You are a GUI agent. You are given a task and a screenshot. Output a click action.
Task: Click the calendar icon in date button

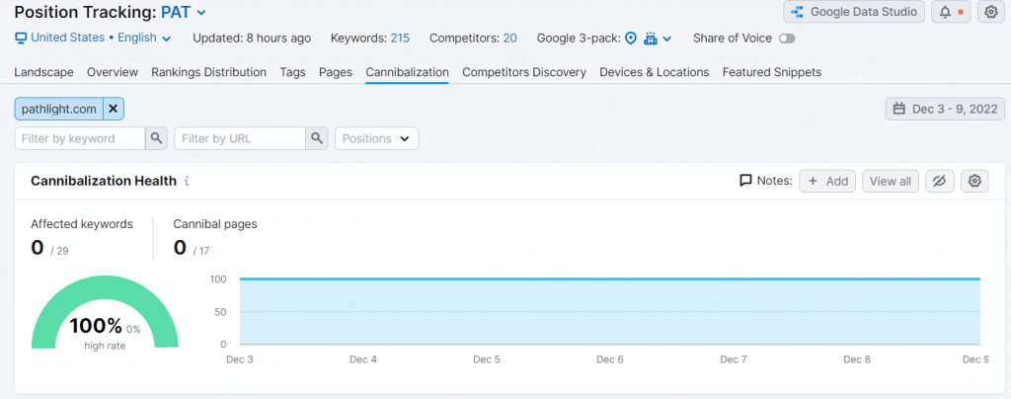coord(898,109)
